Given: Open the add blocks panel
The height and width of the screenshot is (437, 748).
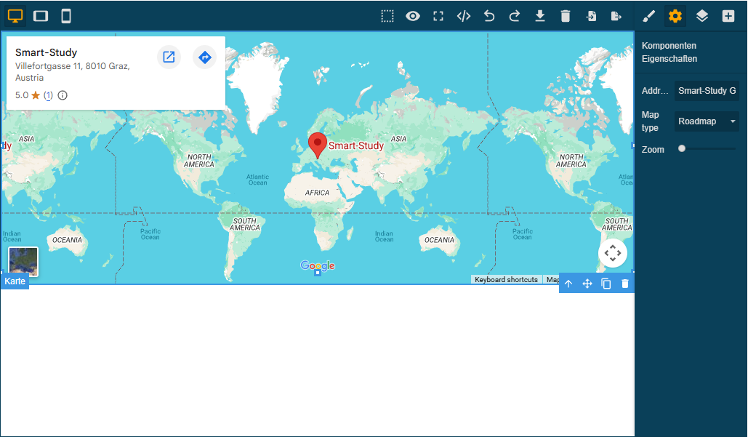Looking at the screenshot, I should (x=728, y=16).
